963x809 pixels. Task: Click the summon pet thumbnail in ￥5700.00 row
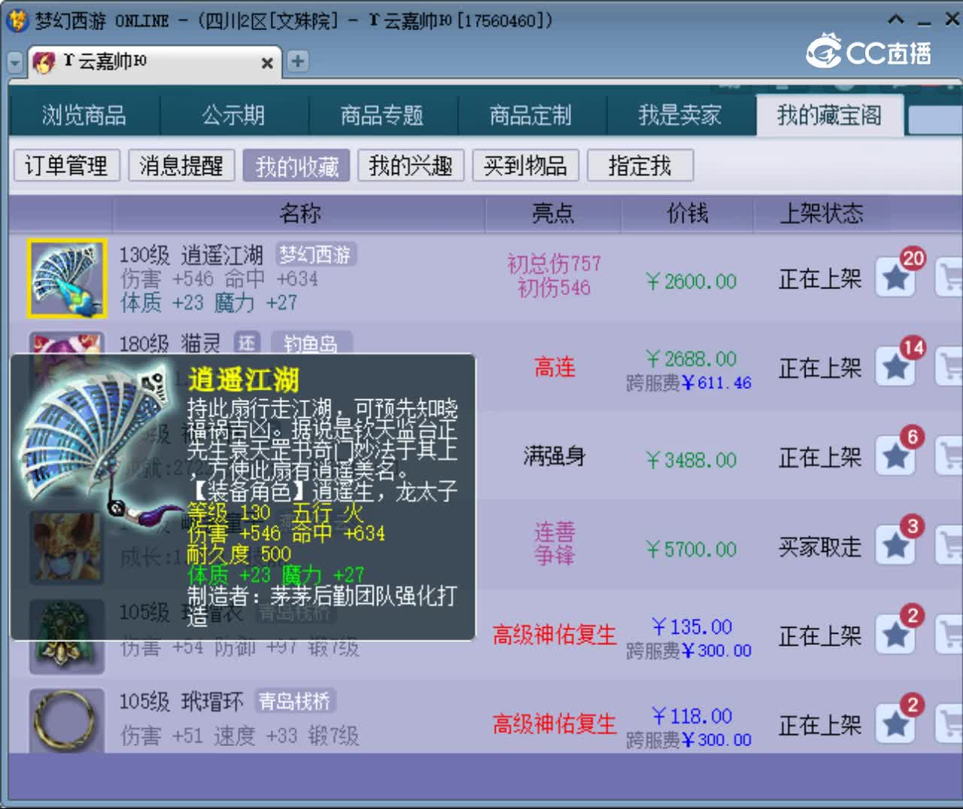tap(67, 547)
